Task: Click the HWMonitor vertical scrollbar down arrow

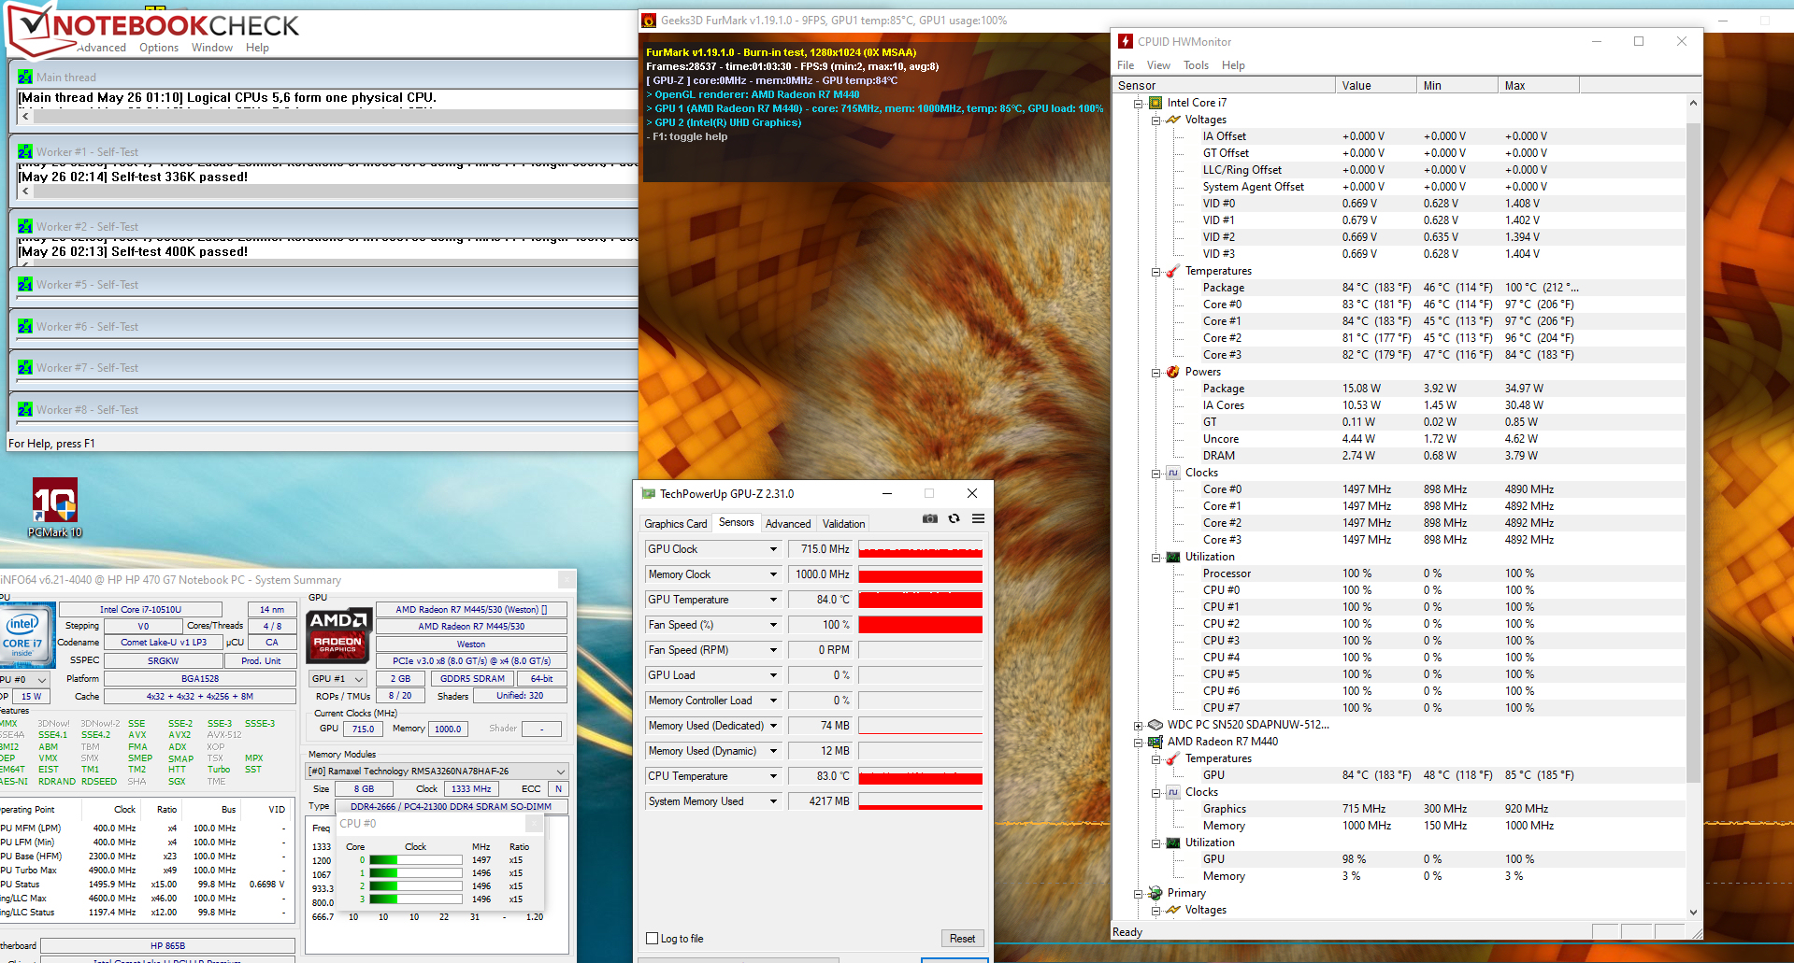Action: (1693, 913)
